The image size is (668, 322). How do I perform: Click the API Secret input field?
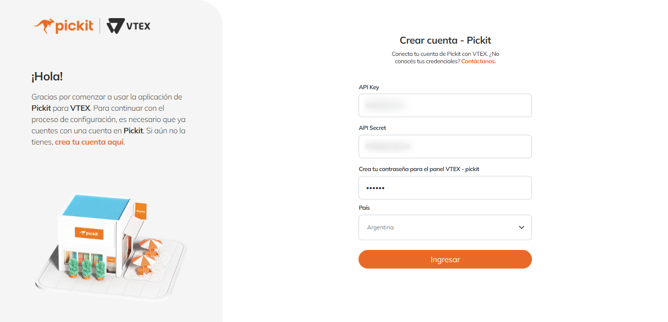click(x=445, y=147)
